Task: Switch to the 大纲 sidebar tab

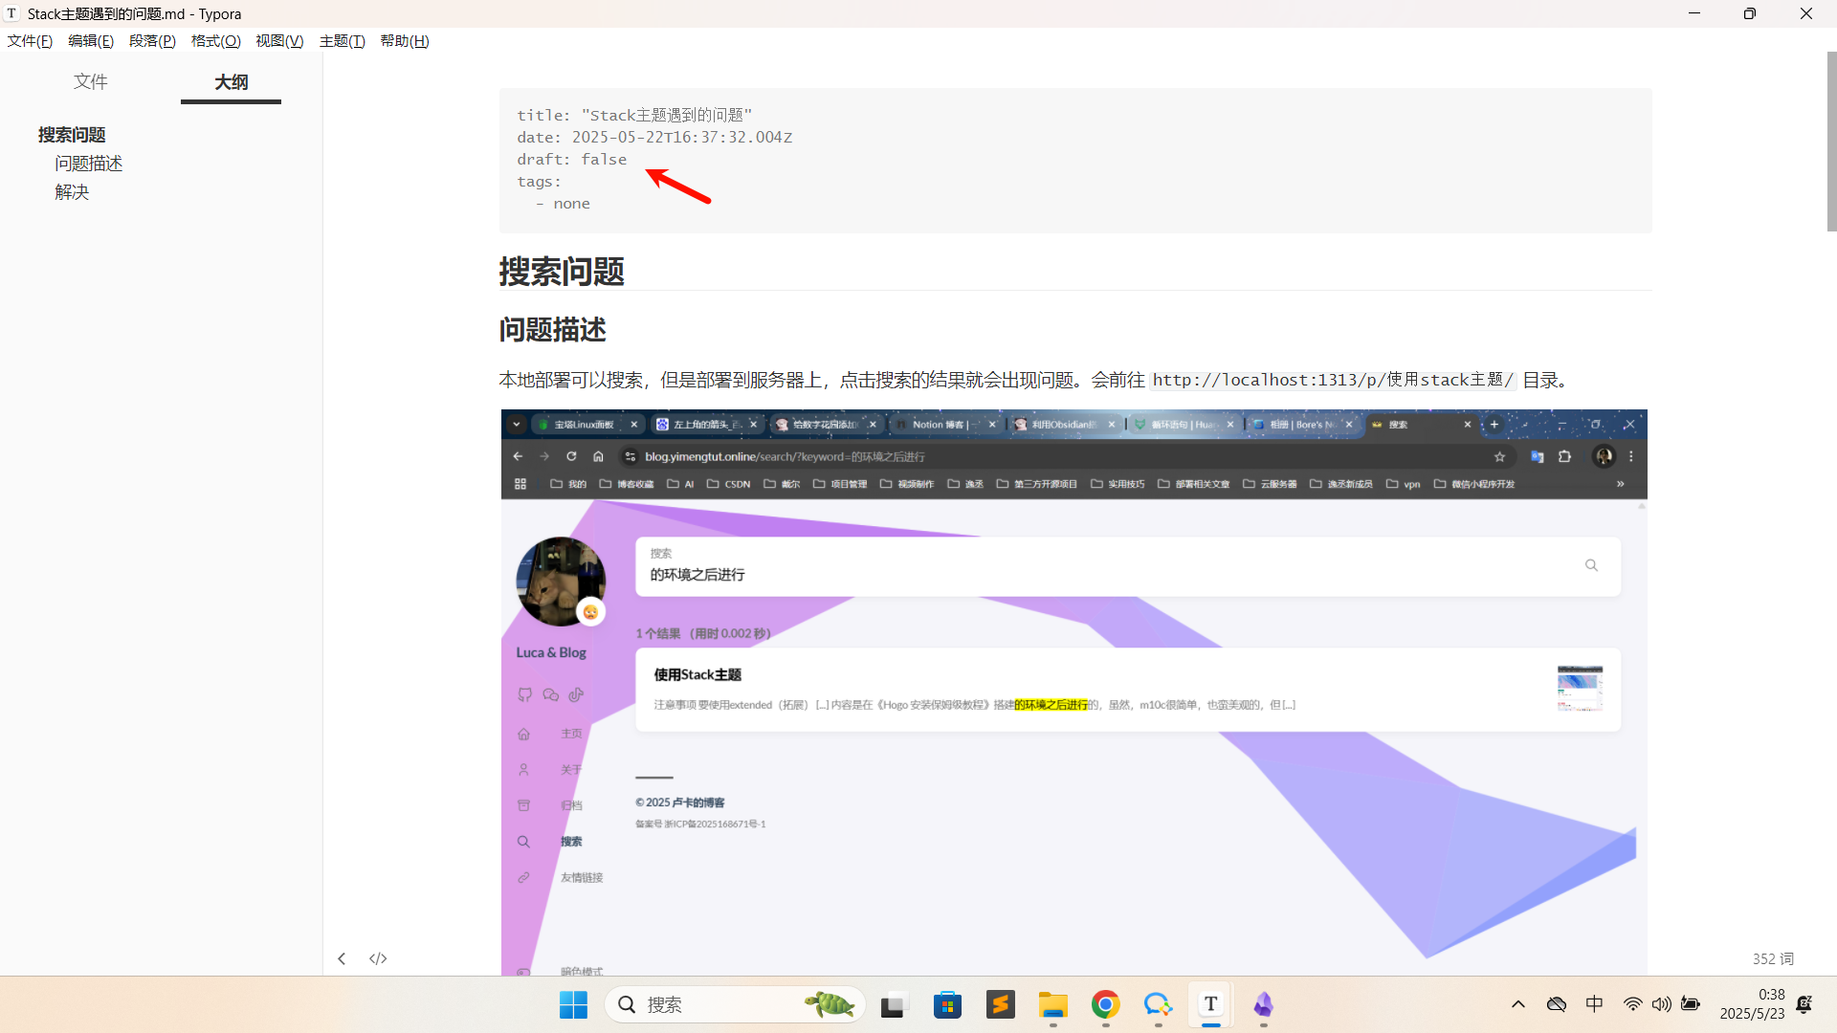Action: pos(231,82)
